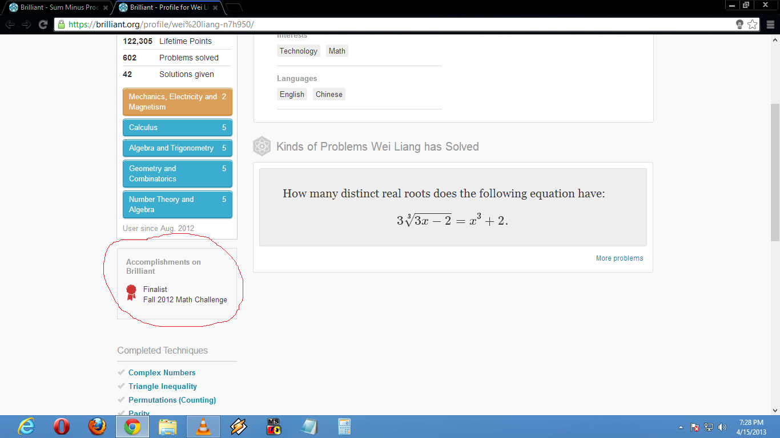Click the 'User since Aug. 2012' text
This screenshot has width=780, height=438.
(x=159, y=228)
